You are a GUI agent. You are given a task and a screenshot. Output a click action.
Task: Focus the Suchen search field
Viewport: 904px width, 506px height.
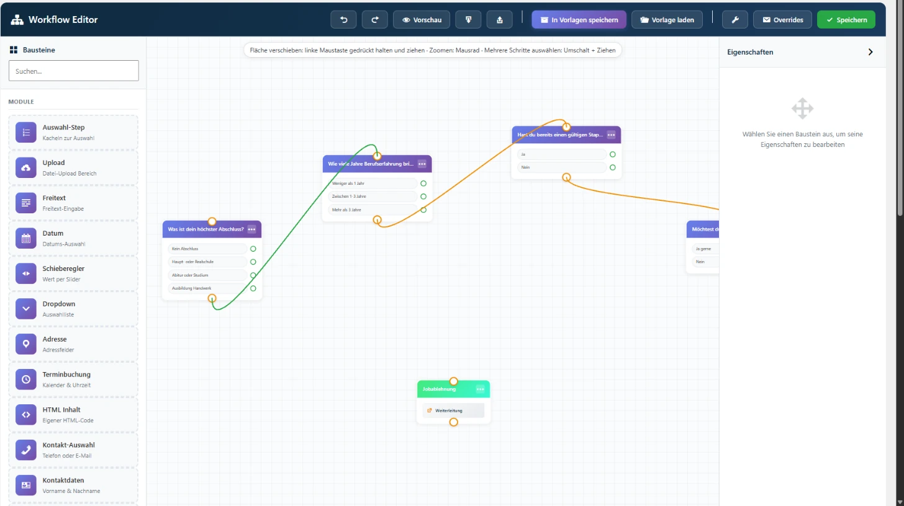[74, 71]
